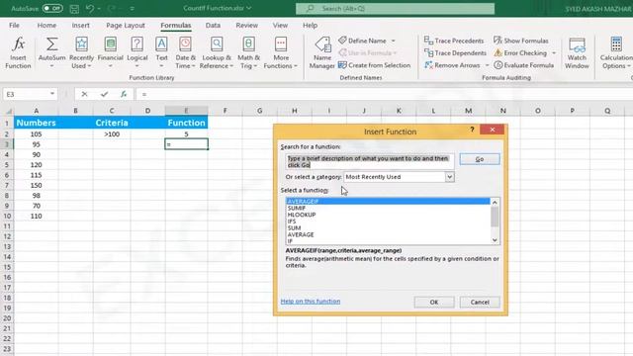Select column G header
The width and height of the screenshot is (633, 356).
click(x=259, y=111)
